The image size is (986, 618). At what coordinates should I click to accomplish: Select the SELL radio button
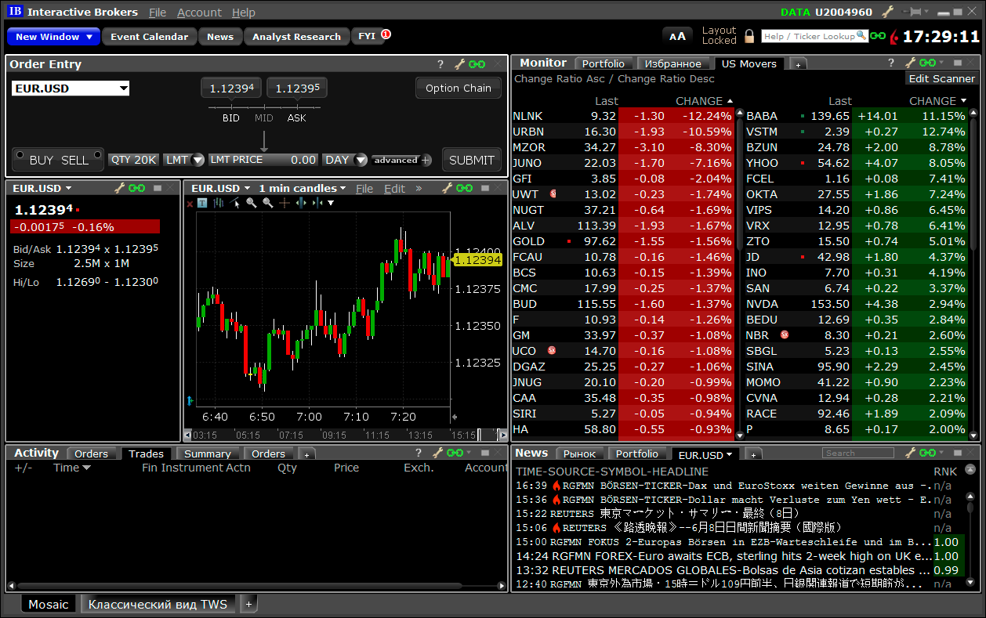point(97,154)
